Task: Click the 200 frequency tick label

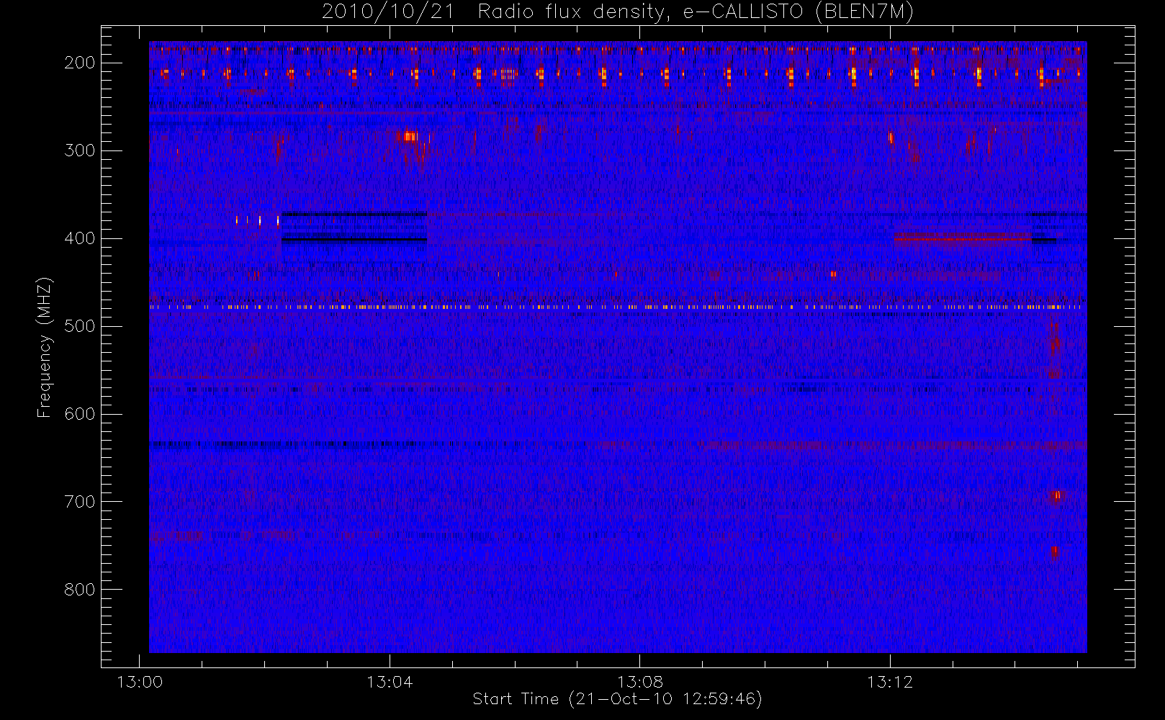Action: click(x=80, y=63)
